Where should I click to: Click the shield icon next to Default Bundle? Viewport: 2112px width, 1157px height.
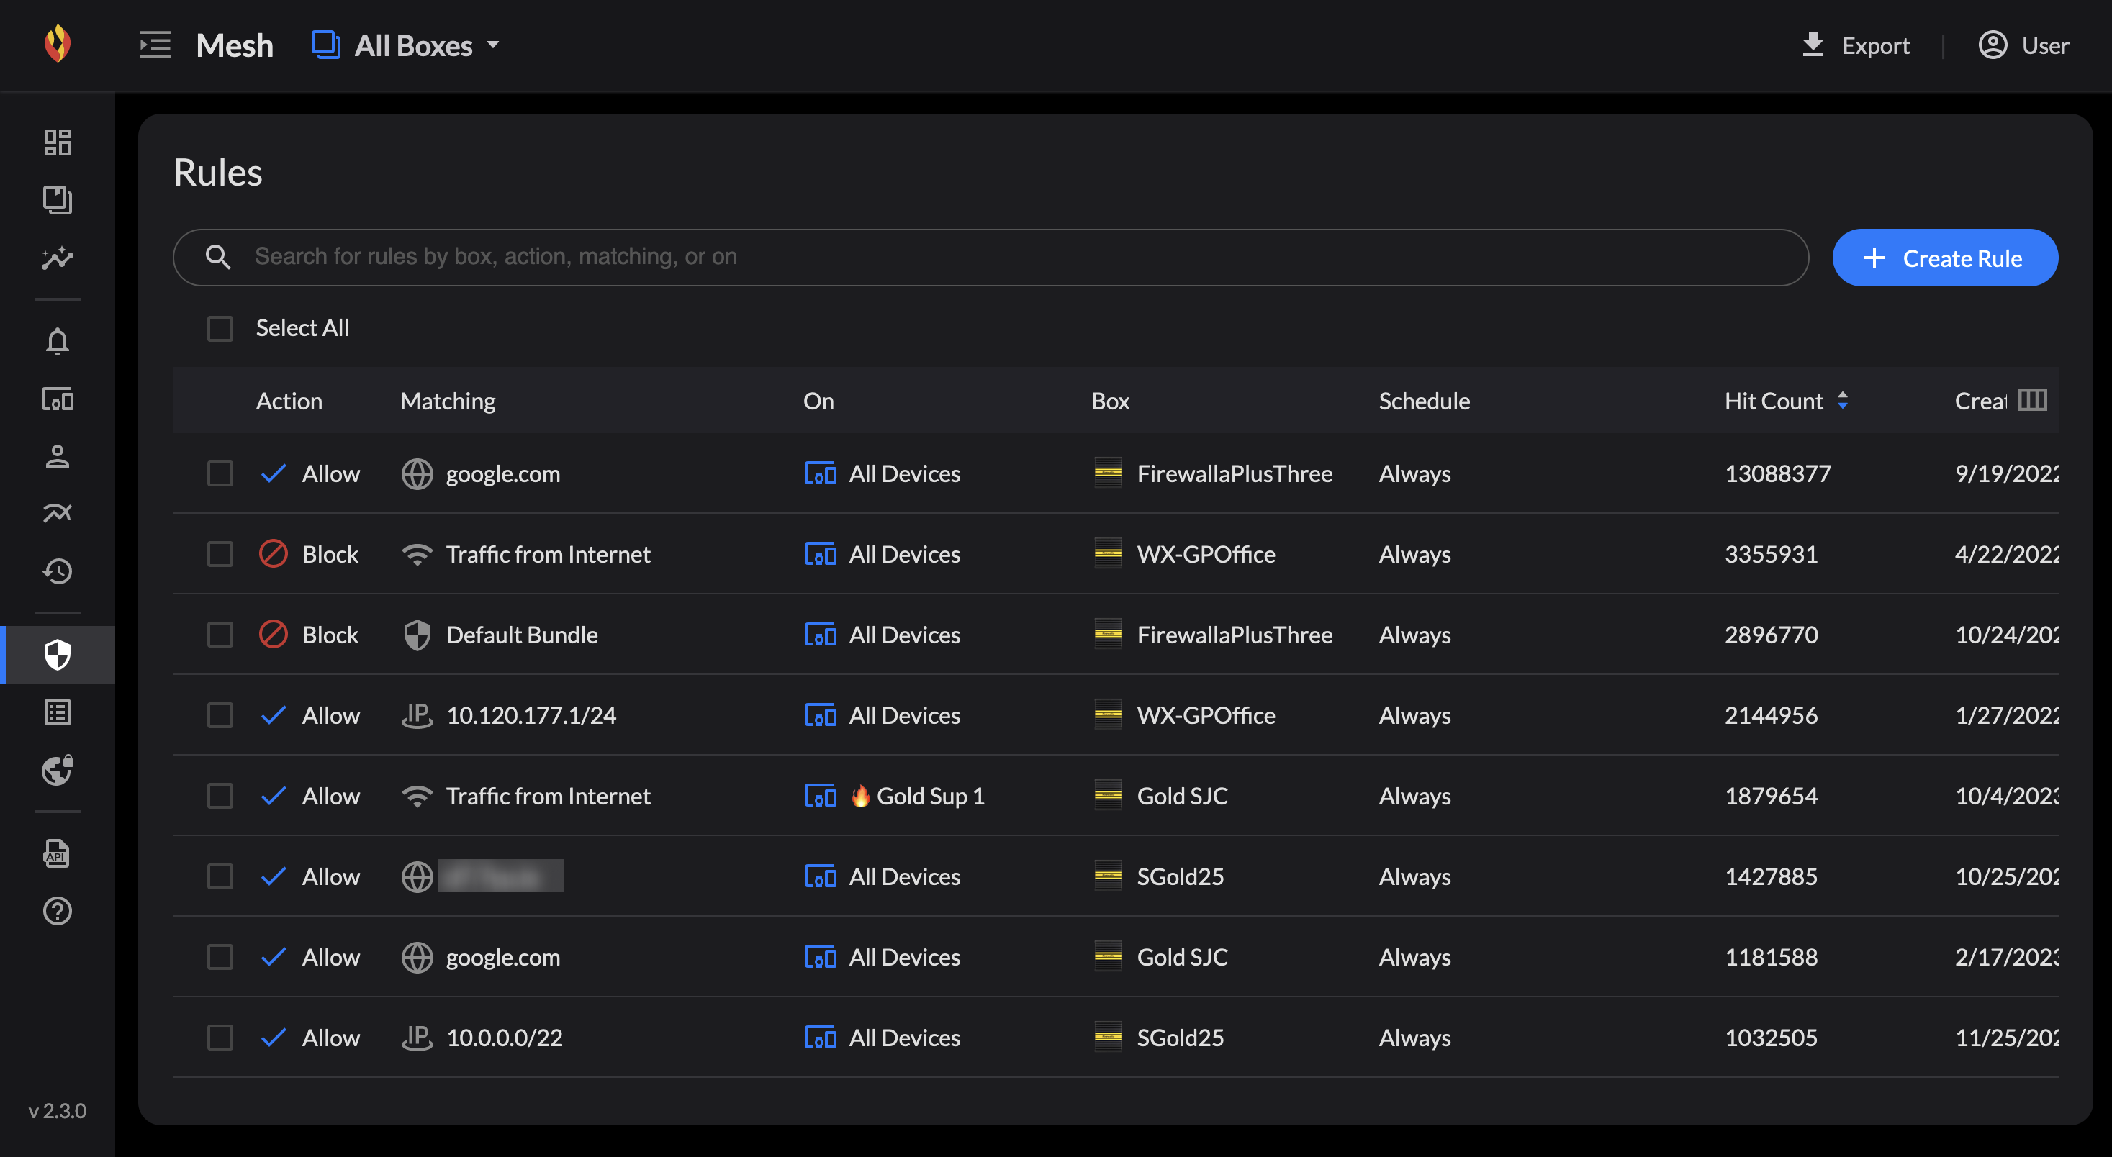[x=418, y=635]
